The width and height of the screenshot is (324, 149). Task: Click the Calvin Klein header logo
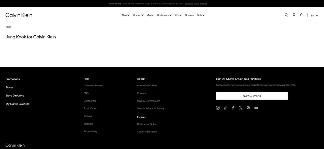(x=19, y=15)
